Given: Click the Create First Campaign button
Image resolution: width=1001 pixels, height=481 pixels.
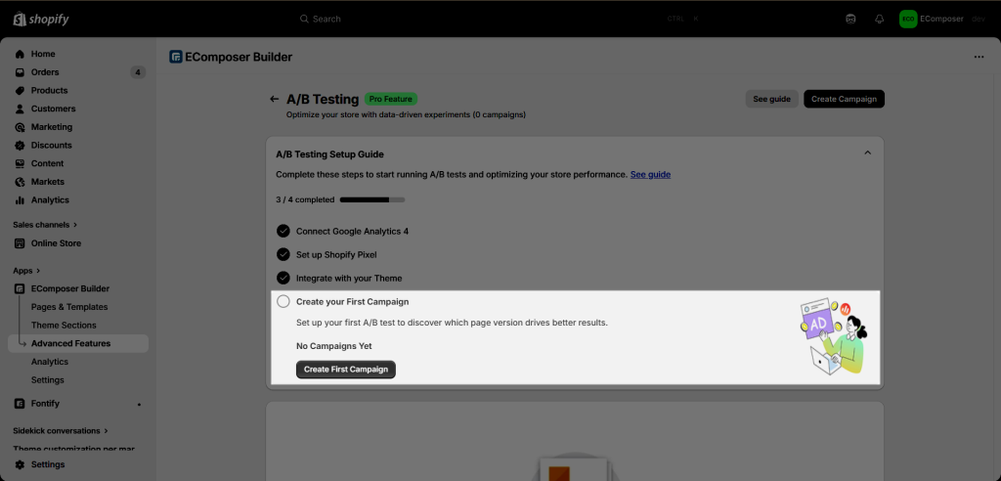Looking at the screenshot, I should point(346,370).
